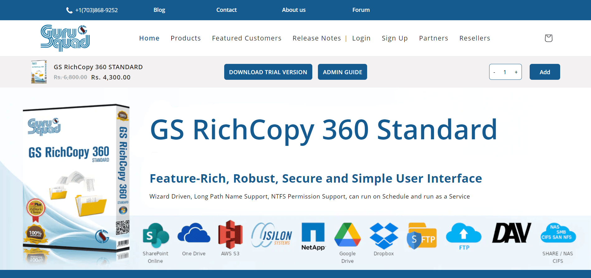Click the Google Drive icon
This screenshot has height=278, width=591.
click(348, 235)
